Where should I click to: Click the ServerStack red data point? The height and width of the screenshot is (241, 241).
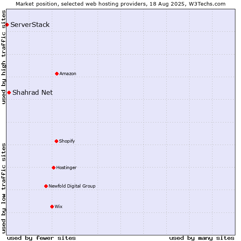tap(7, 25)
